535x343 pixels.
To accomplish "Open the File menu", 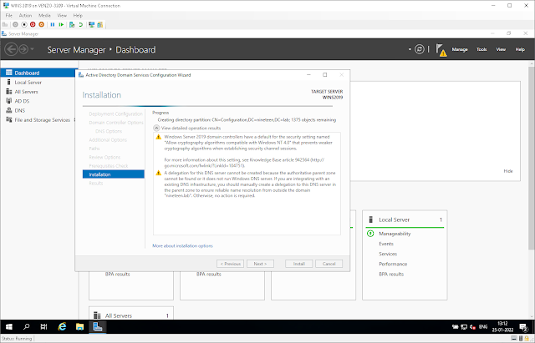I will pos(9,15).
